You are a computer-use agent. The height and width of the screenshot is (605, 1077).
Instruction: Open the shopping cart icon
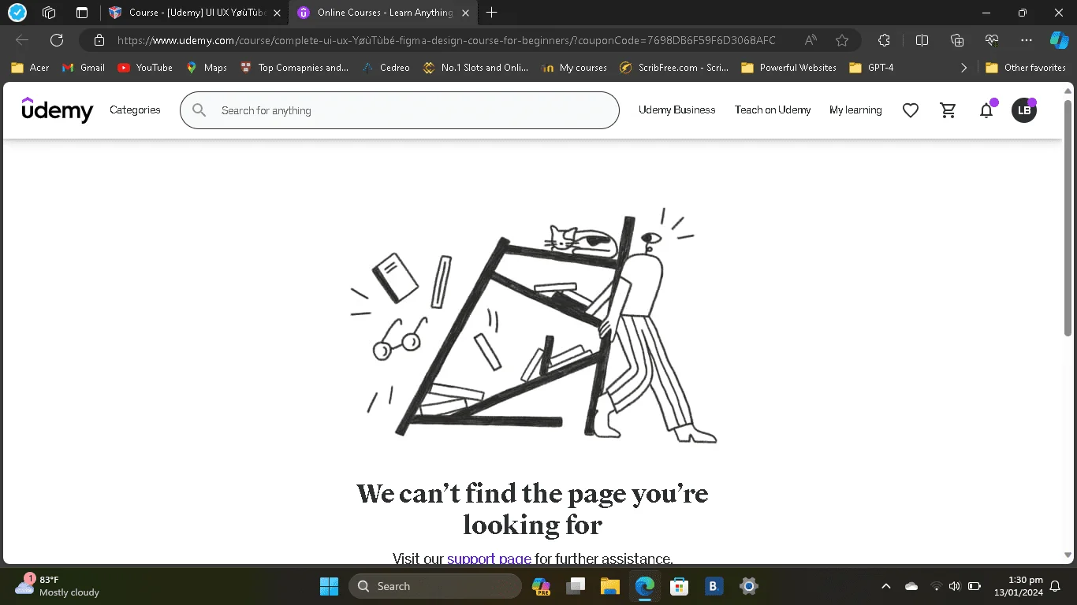(x=948, y=110)
